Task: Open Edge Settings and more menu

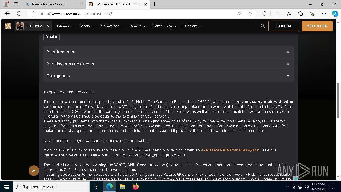Action: pyautogui.click(x=324, y=14)
